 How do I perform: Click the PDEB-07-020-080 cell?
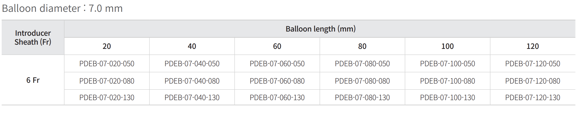coord(107,81)
